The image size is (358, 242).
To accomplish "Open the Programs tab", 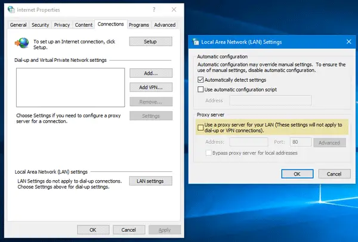I will coord(138,25).
